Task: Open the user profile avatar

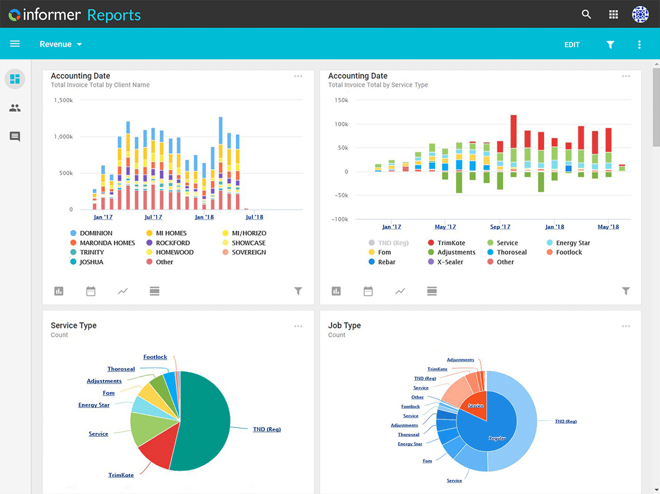Action: tap(640, 15)
